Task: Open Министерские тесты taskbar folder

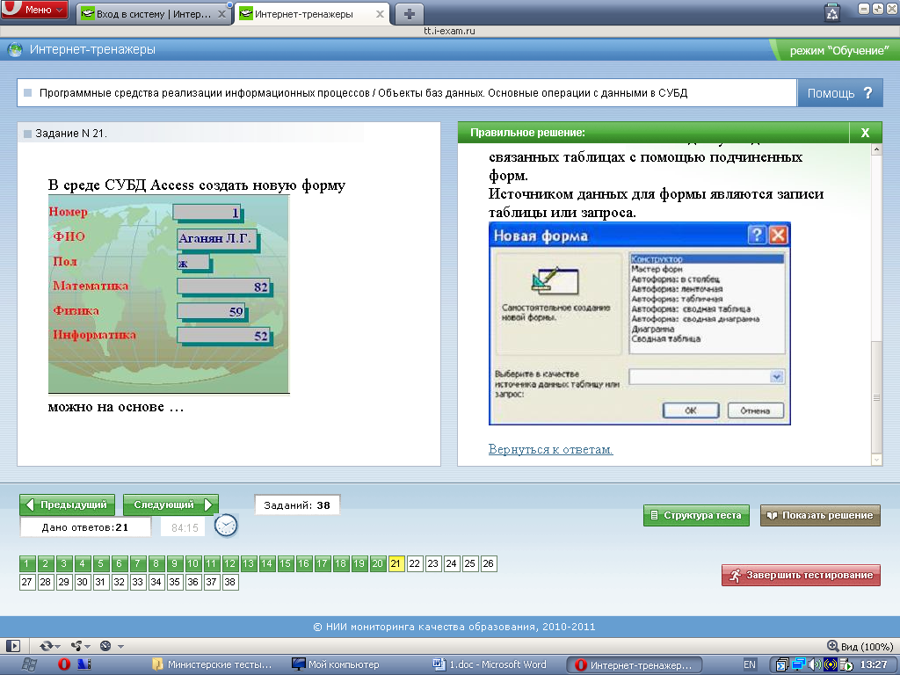Action: (211, 664)
